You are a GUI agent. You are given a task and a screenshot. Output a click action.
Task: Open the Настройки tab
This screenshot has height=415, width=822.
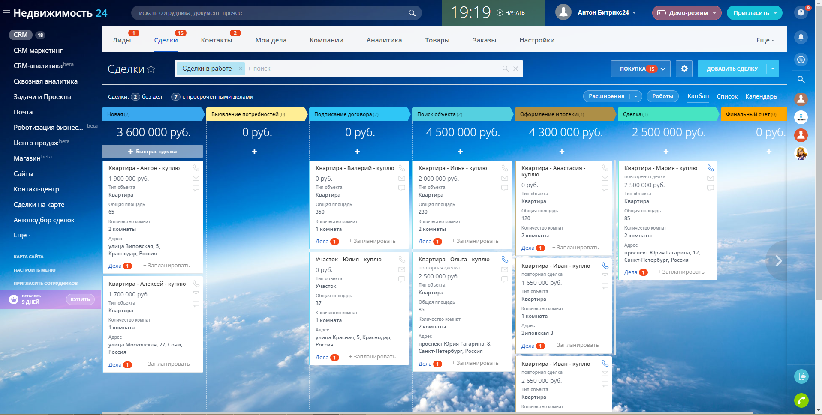point(537,40)
